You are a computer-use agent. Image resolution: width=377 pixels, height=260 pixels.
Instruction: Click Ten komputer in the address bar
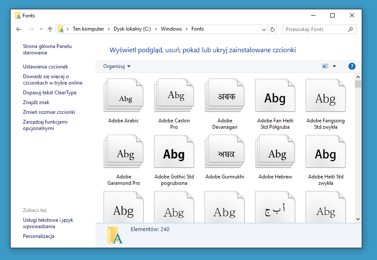pyautogui.click(x=88, y=29)
